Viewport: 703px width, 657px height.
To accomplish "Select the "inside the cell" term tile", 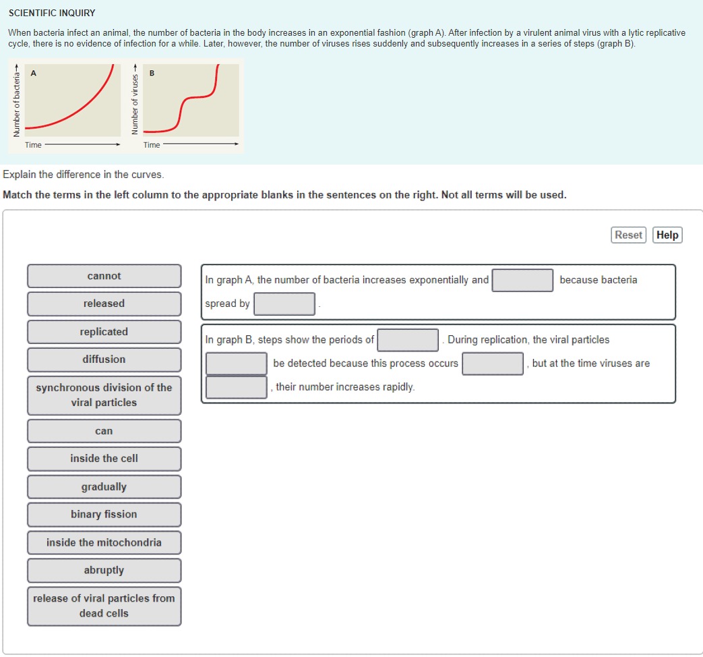I will coord(104,459).
